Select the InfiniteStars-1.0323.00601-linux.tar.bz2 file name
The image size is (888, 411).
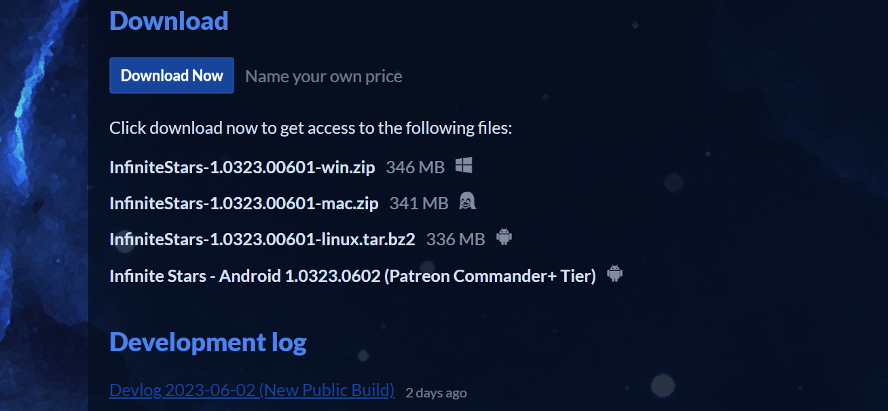(x=262, y=239)
